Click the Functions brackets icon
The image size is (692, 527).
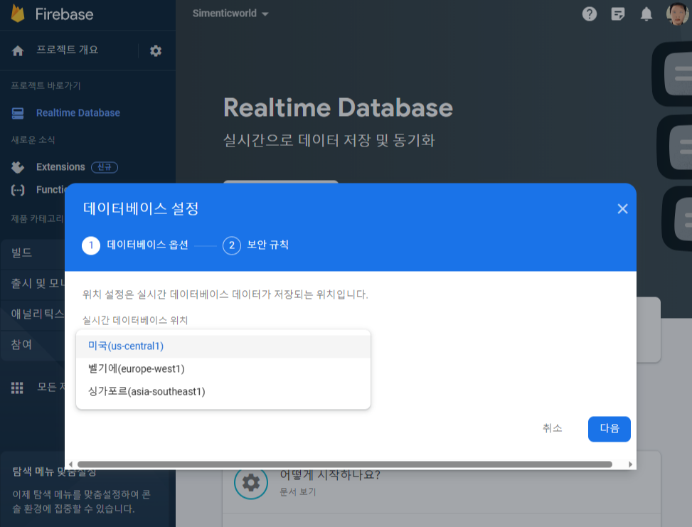[18, 190]
